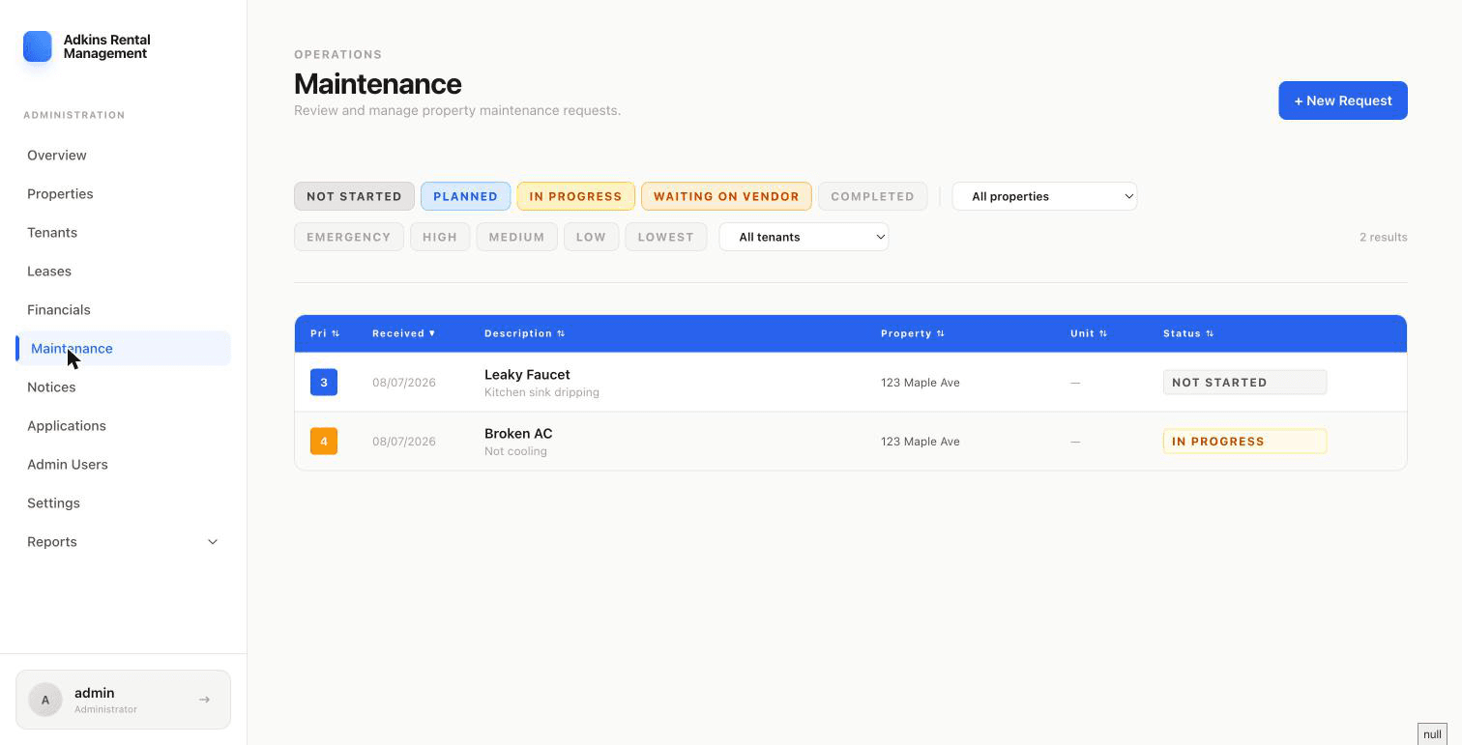Screen dimensions: 1462x745
Task: Open Admin Users in the sidebar
Action: click(x=123, y=465)
